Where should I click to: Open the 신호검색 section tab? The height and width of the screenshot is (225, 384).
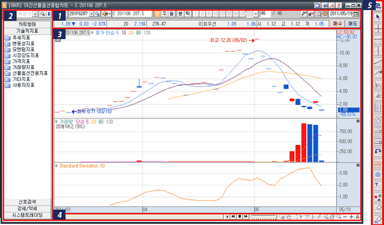27,202
